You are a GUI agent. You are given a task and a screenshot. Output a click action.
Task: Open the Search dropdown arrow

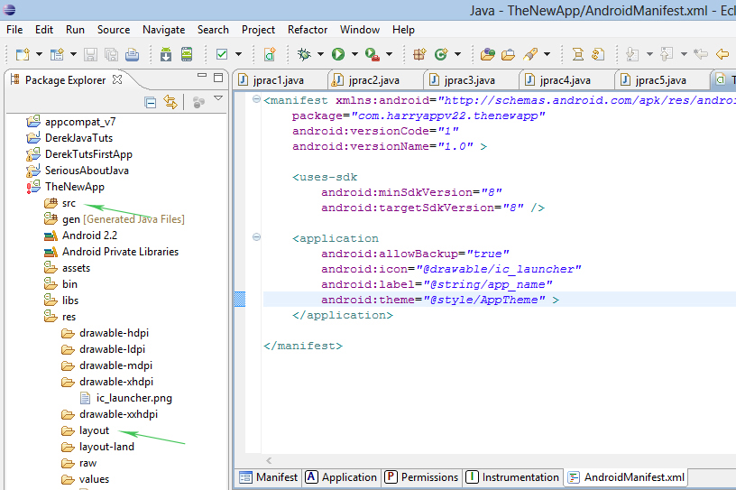[547, 54]
